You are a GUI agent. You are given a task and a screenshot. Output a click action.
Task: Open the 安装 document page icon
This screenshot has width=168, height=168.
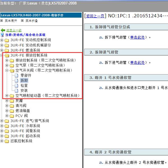coord(17,90)
